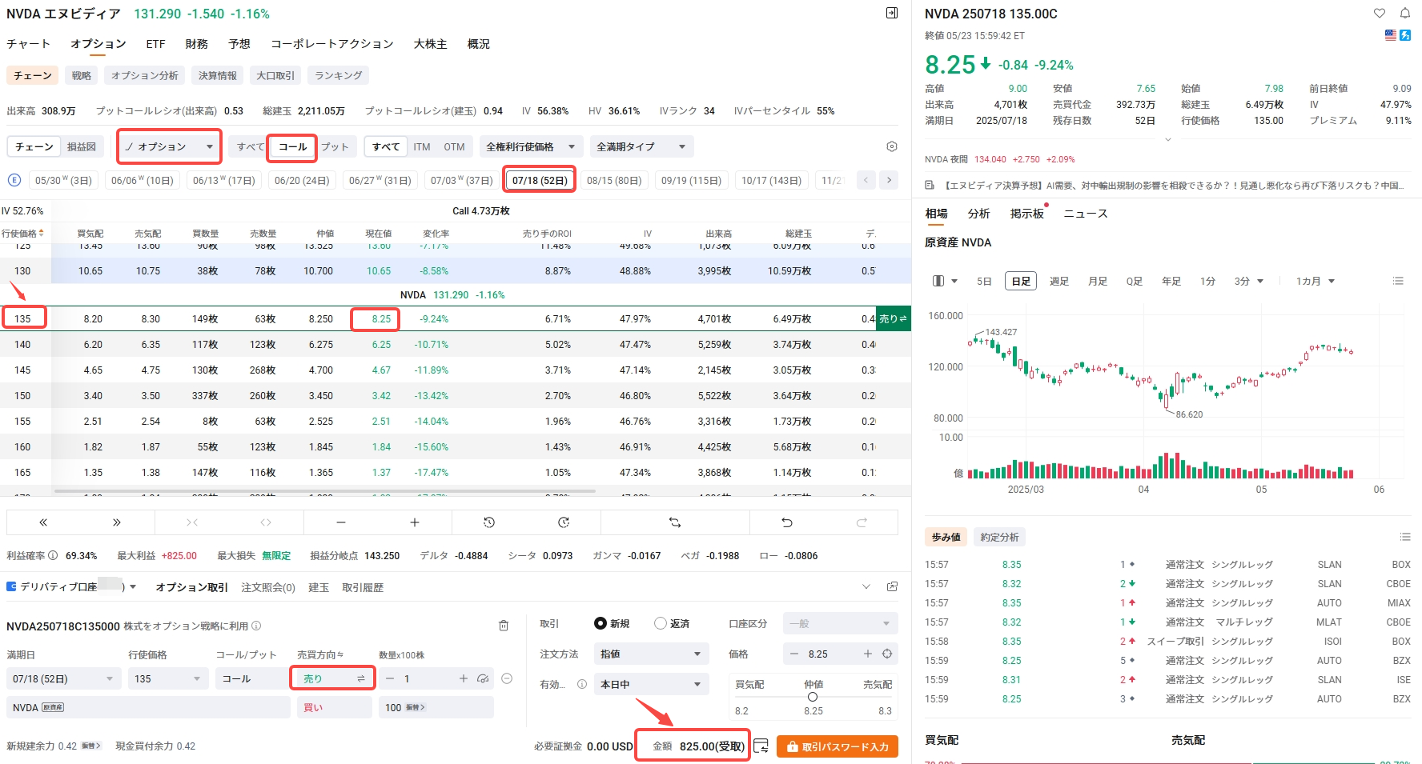Viewport: 1422px width, 764px height.
Task: Click 取引パスワード入力 button
Action: 837,746
